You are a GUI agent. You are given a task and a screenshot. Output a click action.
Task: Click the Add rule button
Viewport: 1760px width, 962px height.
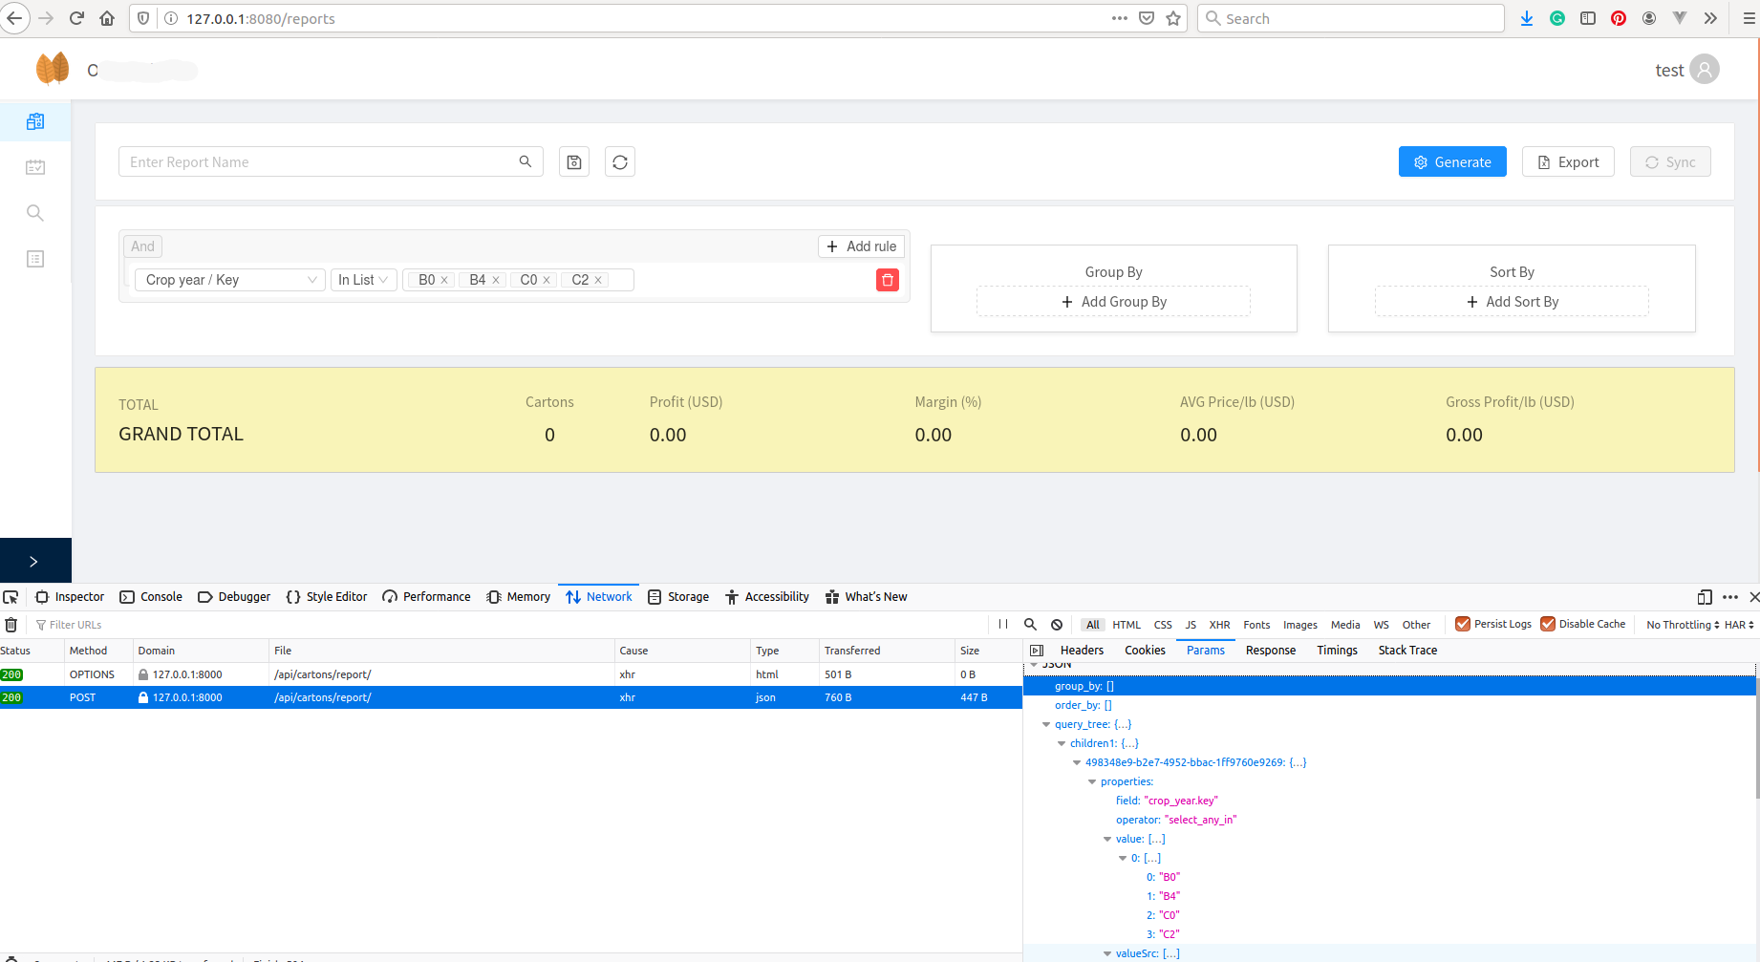coord(861,246)
